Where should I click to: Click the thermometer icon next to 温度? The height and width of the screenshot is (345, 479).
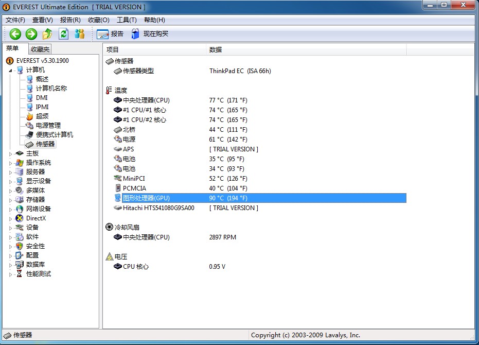click(109, 90)
